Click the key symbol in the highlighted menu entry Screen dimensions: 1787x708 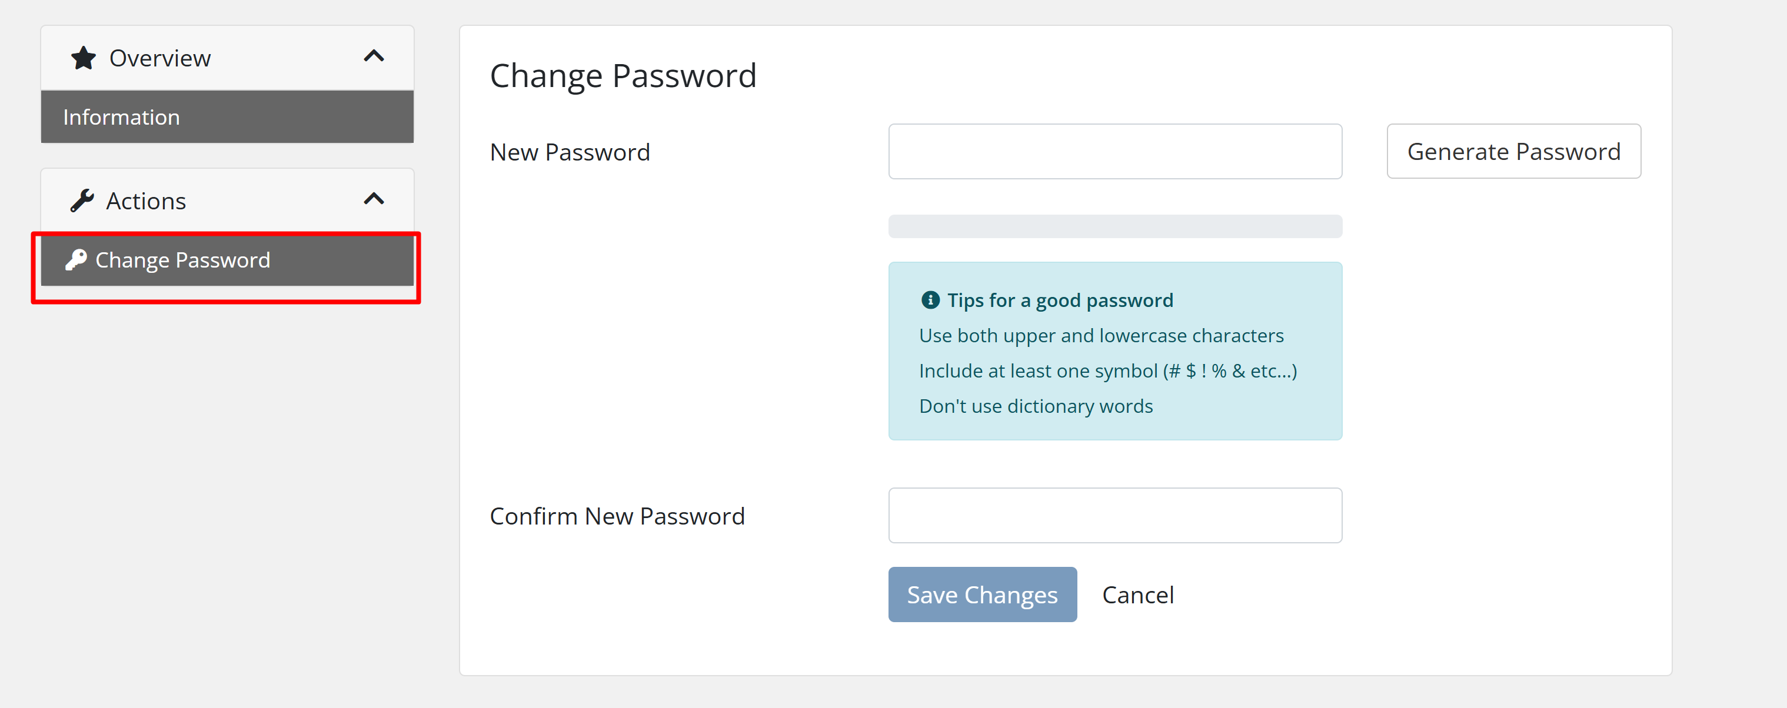coord(76,260)
